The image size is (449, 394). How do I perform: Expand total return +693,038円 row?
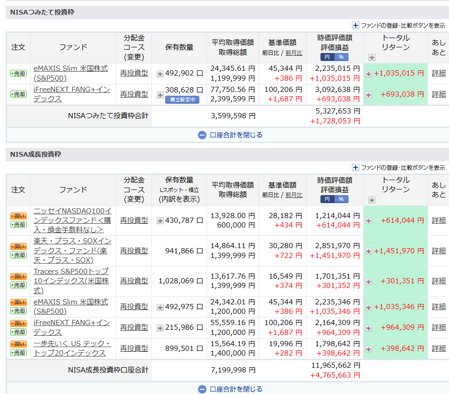click(368, 95)
